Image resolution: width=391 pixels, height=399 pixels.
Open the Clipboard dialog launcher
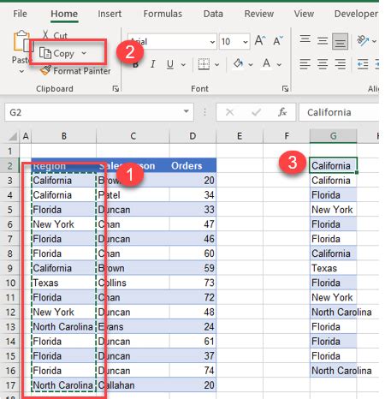tap(116, 89)
